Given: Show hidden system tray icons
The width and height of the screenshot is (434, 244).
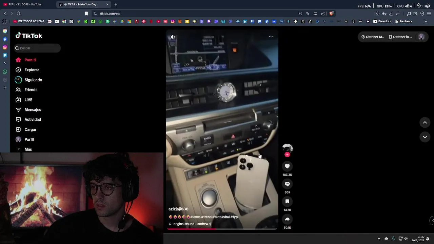Looking at the screenshot, I should pyautogui.click(x=379, y=239).
